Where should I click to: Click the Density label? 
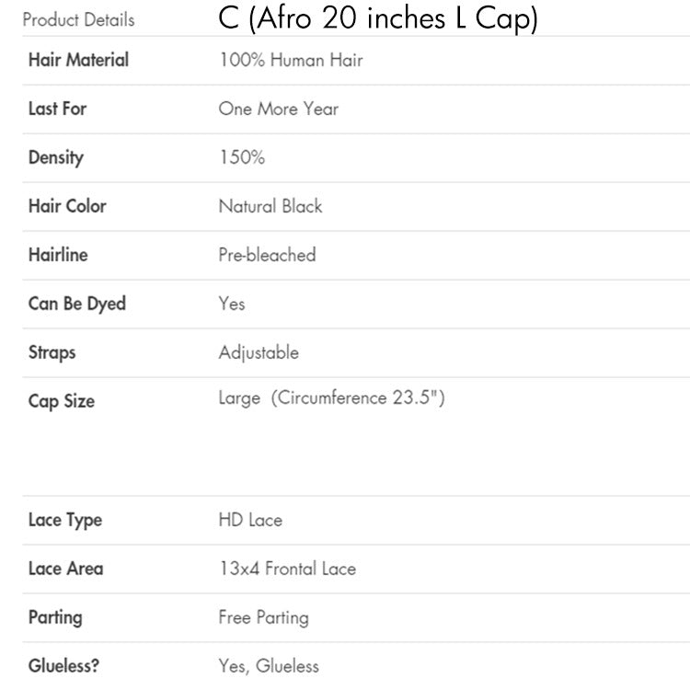pyautogui.click(x=56, y=157)
